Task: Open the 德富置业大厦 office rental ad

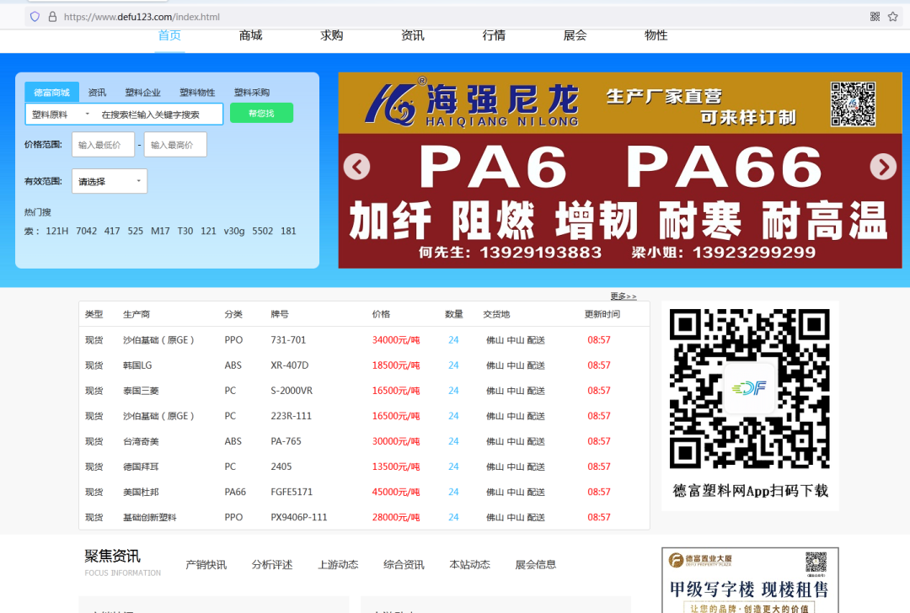Action: (x=750, y=580)
